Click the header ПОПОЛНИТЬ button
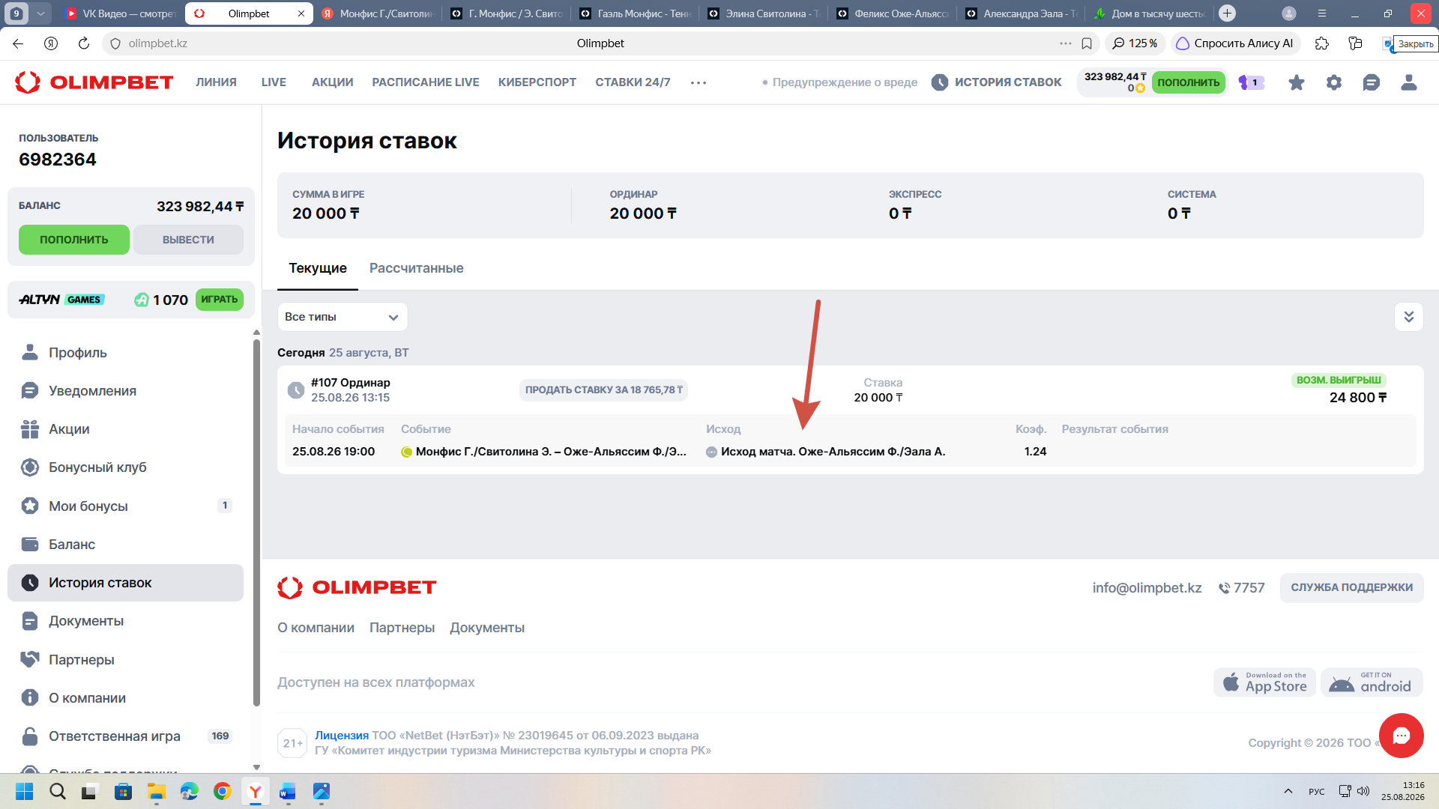1439x809 pixels. coord(1189,82)
